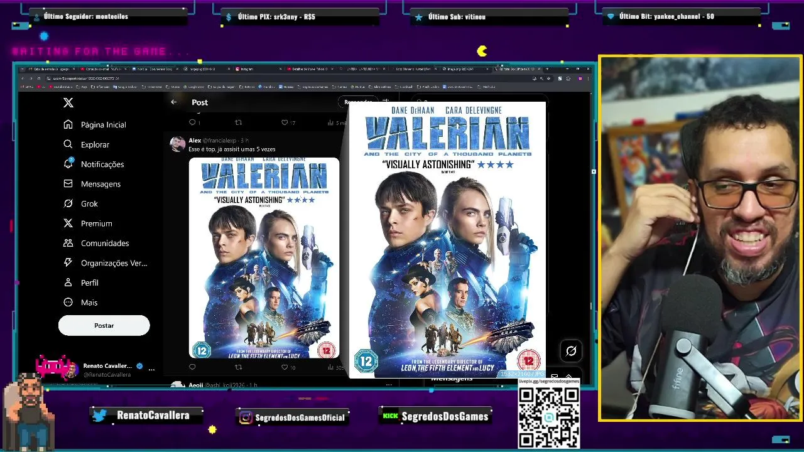The height and width of the screenshot is (452, 804).
Task: Open a new browser tab
Action: pyautogui.click(x=546, y=68)
